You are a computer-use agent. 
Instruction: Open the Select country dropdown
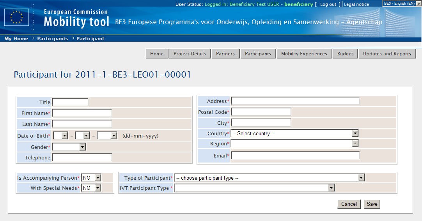294,133
